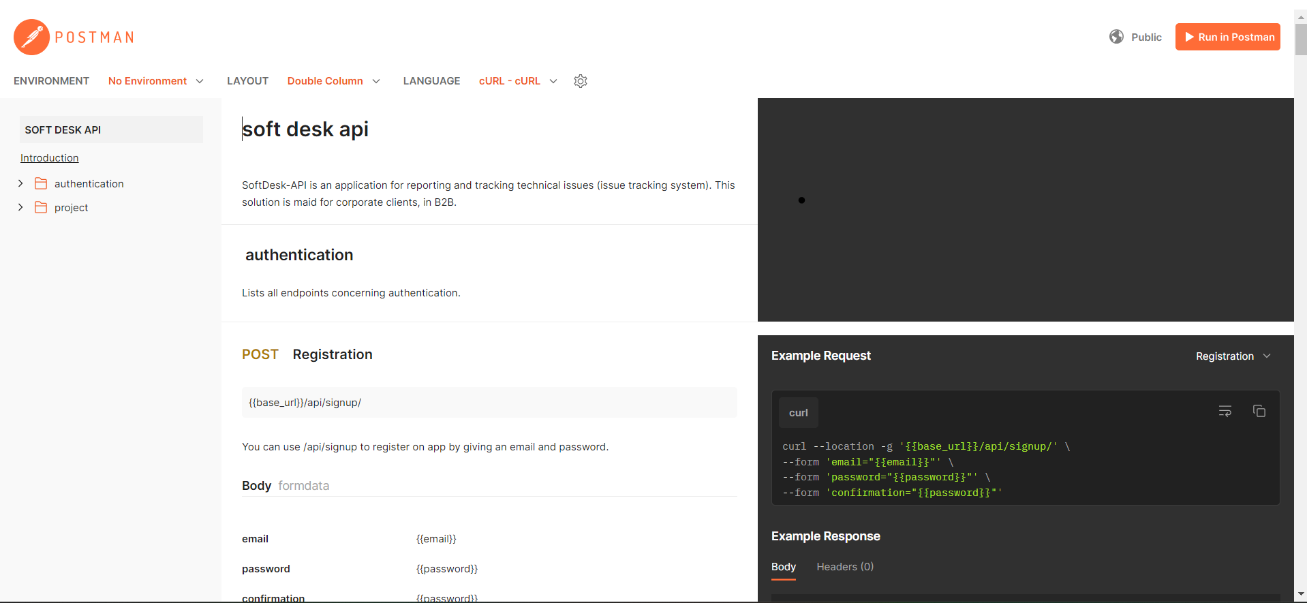
Task: Click the POST method label
Action: 260,354
